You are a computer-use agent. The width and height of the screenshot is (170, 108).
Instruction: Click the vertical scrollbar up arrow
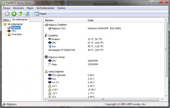tap(166, 20)
